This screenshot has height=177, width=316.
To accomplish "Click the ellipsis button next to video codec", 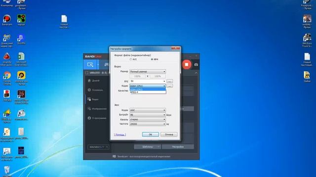I will (x=170, y=86).
